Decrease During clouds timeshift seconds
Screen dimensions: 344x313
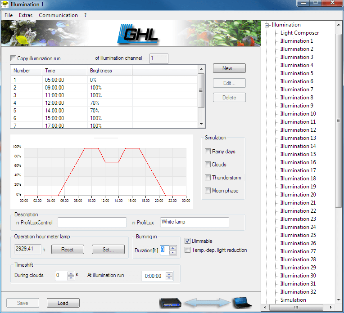tap(71, 278)
